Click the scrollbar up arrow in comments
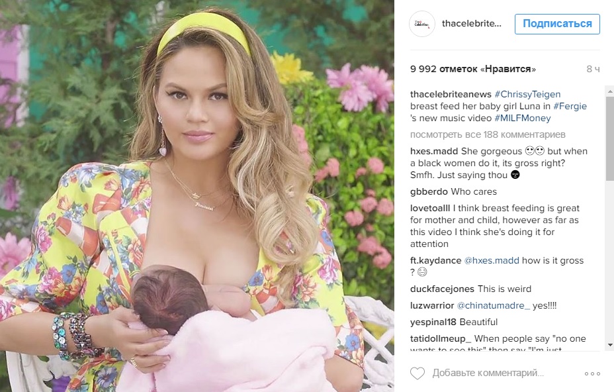 pos(609,91)
